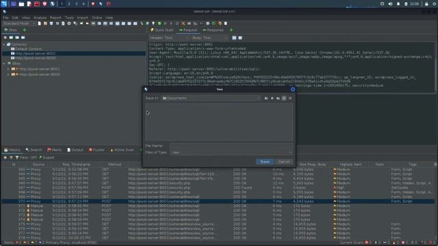The height and width of the screenshot is (246, 438).
Task: Open the Header: Text dropdown
Action: pyautogui.click(x=169, y=38)
